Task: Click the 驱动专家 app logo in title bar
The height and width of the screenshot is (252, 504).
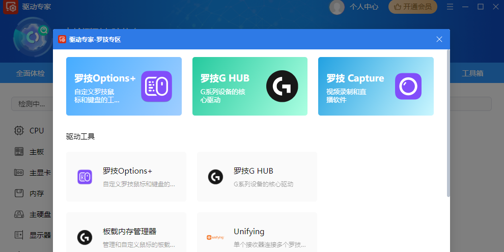Action: [x=11, y=7]
